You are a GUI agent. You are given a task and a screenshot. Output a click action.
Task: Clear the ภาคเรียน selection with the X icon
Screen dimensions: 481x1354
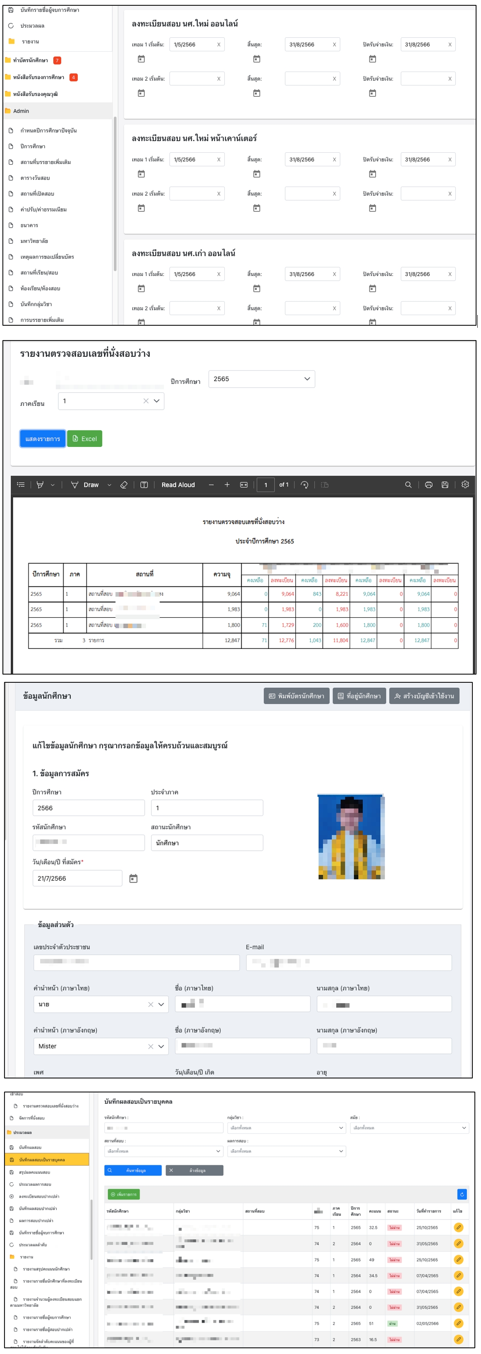146,401
